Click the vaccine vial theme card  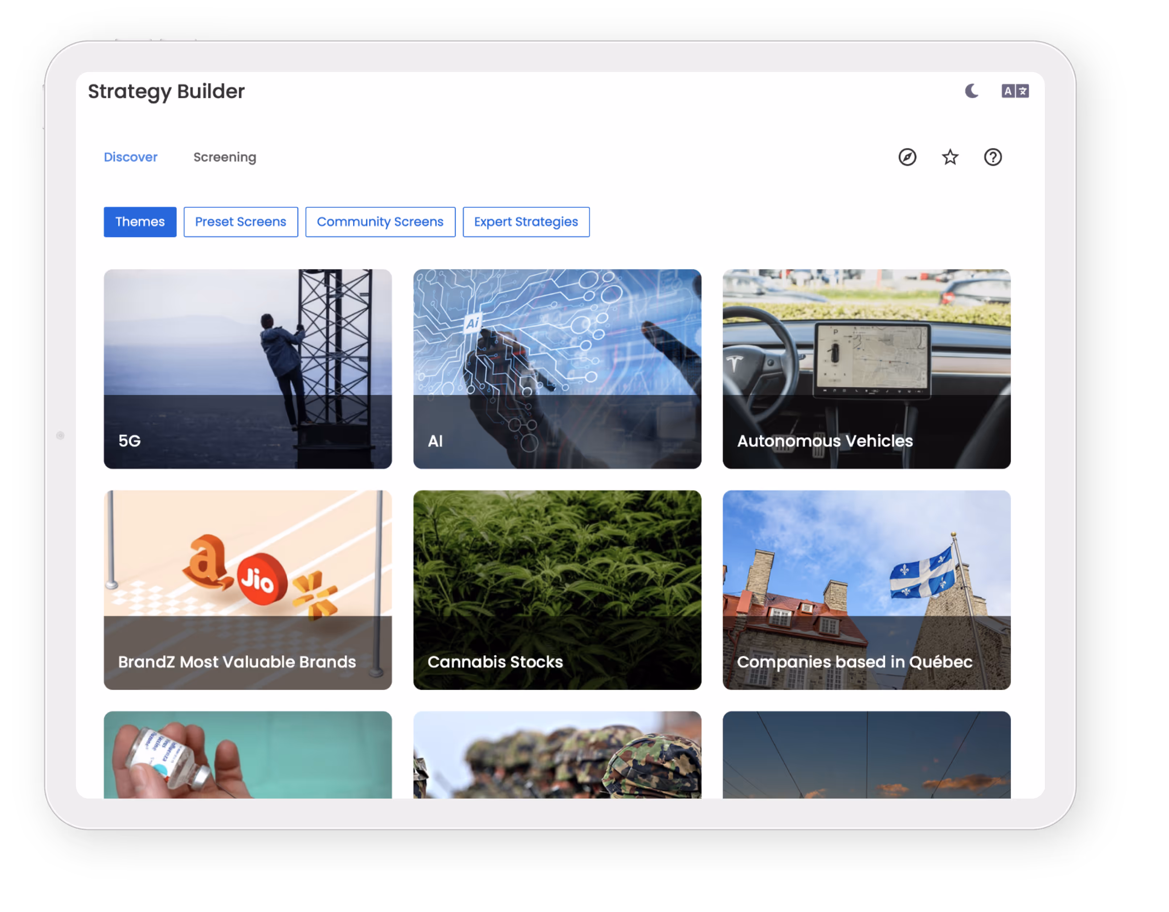click(x=248, y=755)
